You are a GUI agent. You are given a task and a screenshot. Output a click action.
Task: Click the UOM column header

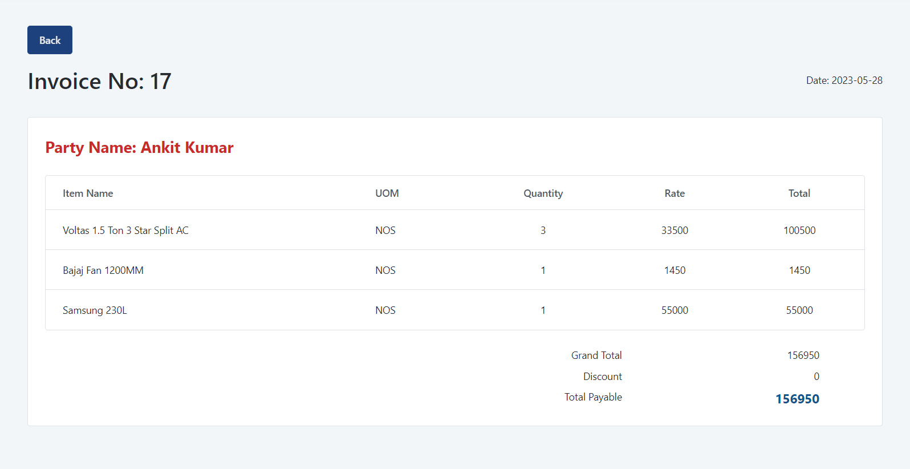pyautogui.click(x=387, y=193)
